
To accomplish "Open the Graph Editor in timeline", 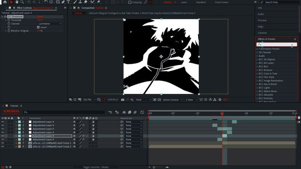I will point(142,112).
